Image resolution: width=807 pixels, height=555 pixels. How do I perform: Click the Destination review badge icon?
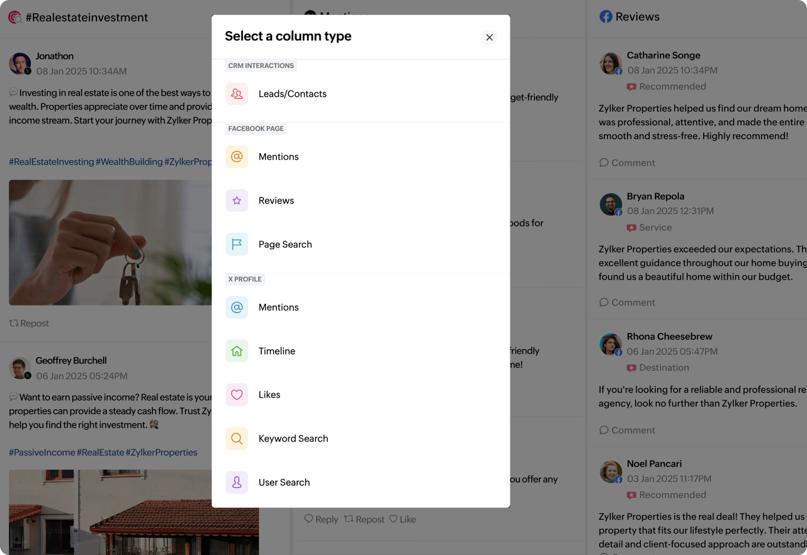[631, 368]
